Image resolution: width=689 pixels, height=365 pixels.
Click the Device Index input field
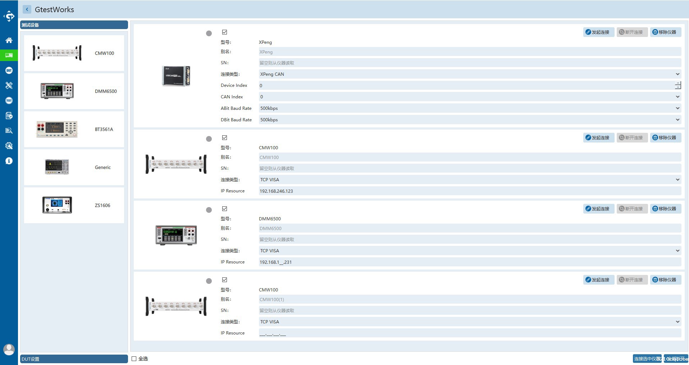coord(466,85)
